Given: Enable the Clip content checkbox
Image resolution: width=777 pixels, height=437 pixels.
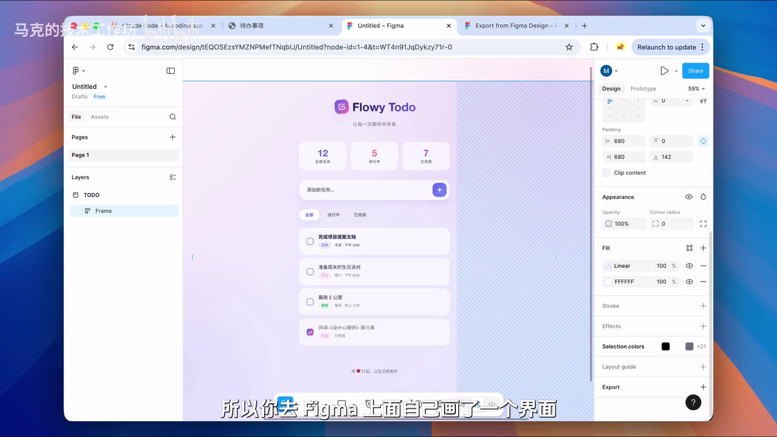Looking at the screenshot, I should 606,173.
